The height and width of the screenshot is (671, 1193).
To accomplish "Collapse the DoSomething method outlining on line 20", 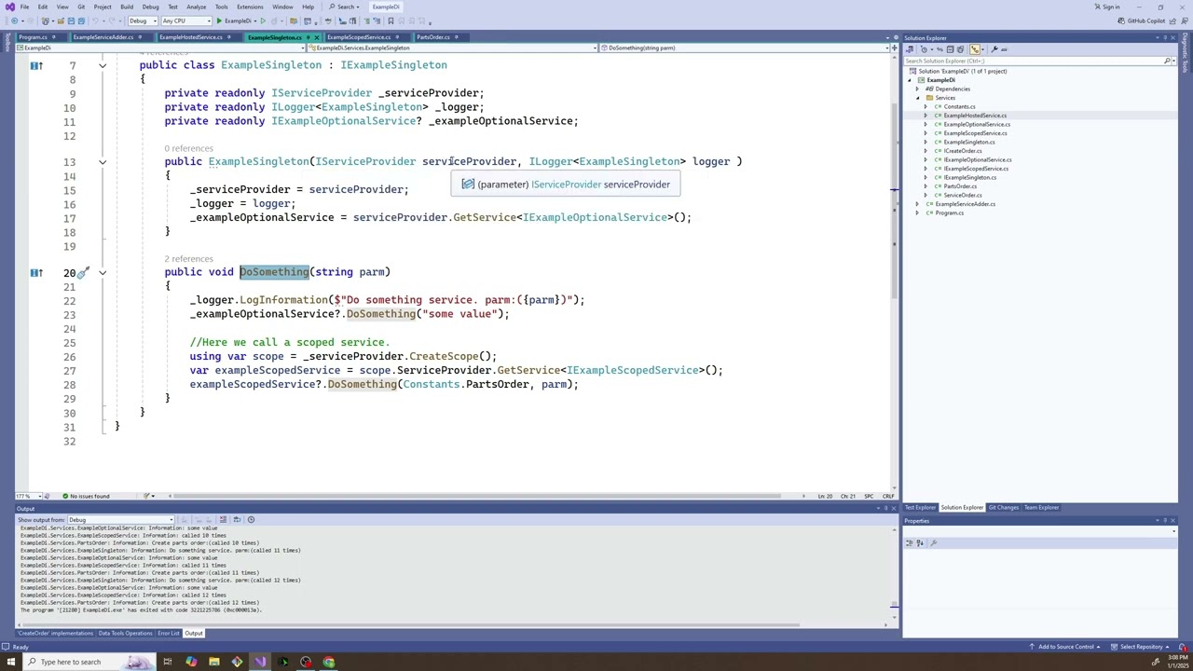I will [x=103, y=272].
